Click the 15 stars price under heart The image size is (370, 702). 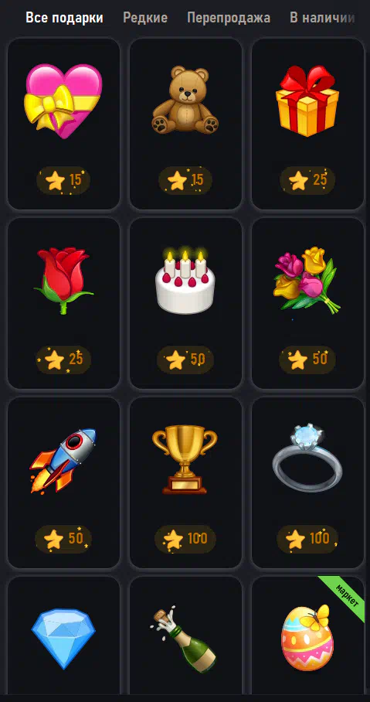pyautogui.click(x=63, y=181)
